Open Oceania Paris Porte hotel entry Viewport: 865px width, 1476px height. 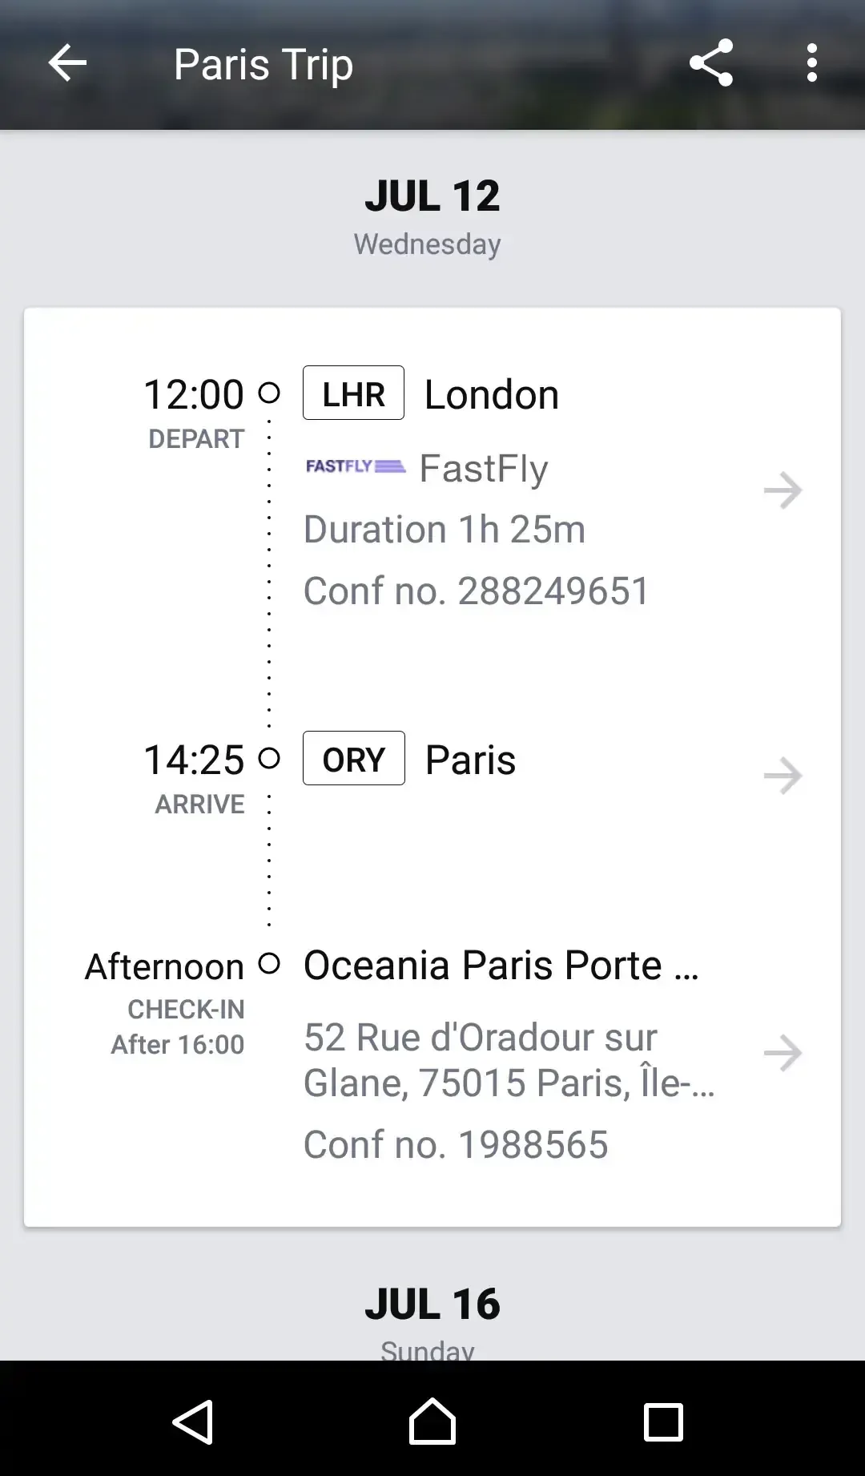501,966
